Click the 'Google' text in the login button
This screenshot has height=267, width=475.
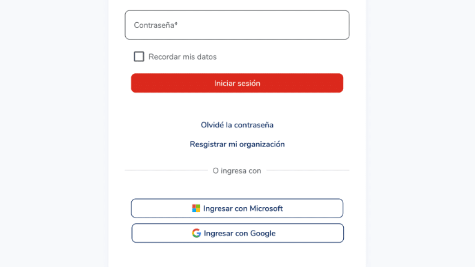click(263, 234)
